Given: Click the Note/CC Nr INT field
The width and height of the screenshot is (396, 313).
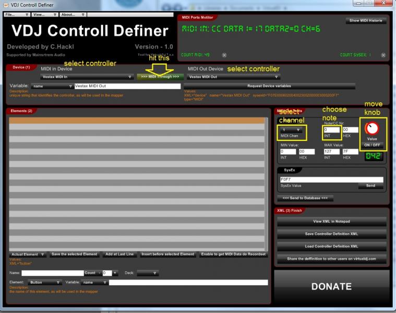Looking at the screenshot, I should [332, 130].
